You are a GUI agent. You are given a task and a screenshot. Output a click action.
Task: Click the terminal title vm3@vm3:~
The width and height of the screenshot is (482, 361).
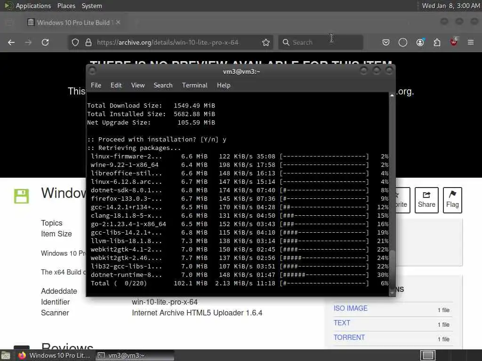(x=241, y=71)
